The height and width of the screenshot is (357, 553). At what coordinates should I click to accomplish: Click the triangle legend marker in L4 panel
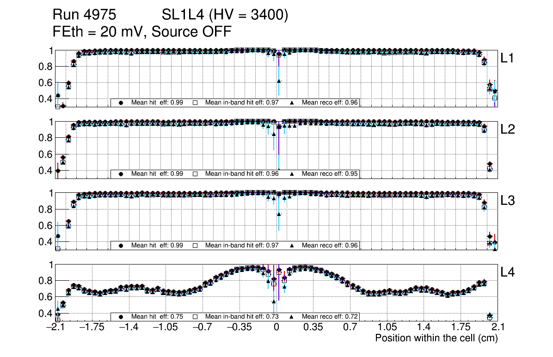click(x=292, y=317)
